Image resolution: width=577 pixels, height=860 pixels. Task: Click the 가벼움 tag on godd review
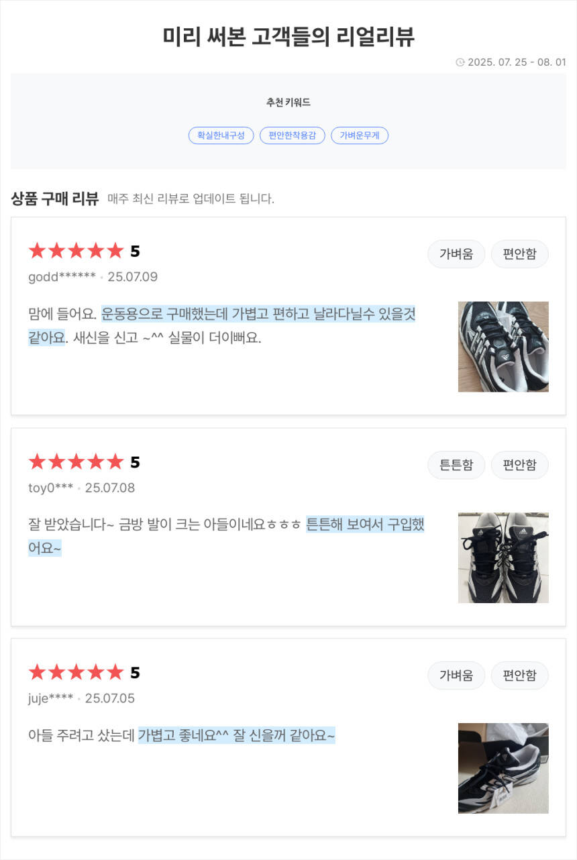pyautogui.click(x=456, y=254)
